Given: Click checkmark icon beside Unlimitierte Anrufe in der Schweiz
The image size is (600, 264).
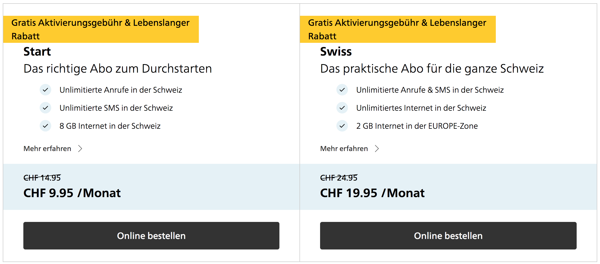Looking at the screenshot, I should pos(45,90).
